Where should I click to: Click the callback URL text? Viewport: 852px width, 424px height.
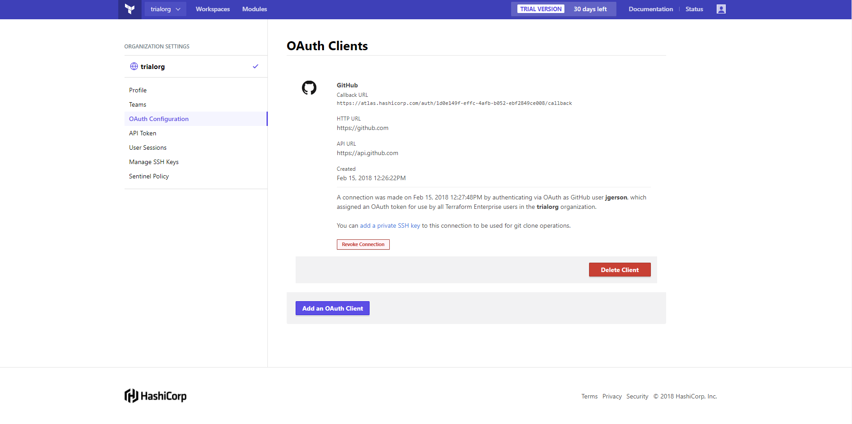click(x=454, y=103)
